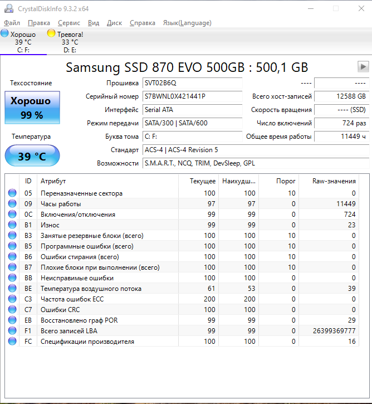Click the 39 °C temperature button
372x404 pixels.
click(x=32, y=155)
